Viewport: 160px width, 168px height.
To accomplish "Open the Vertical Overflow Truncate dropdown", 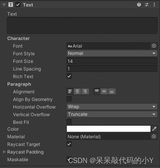I will click(x=112, y=114).
